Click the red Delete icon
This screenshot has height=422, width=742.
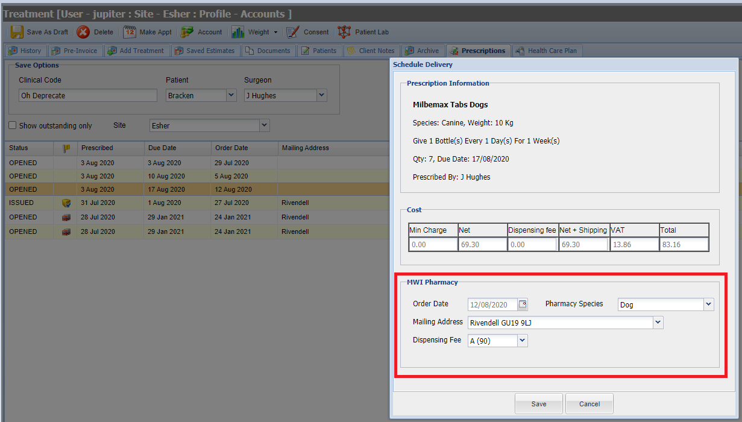(83, 33)
